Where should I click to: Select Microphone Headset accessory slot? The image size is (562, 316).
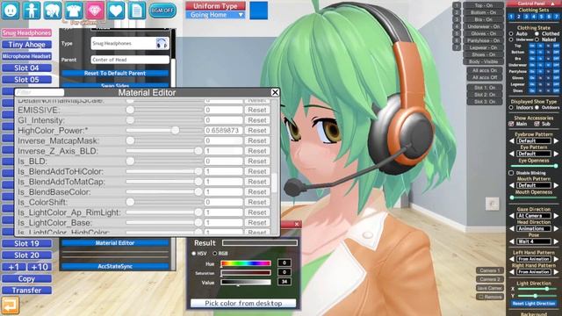pos(26,56)
